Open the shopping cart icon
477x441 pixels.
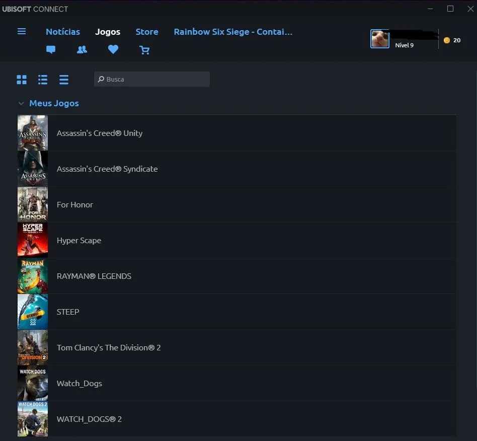144,50
